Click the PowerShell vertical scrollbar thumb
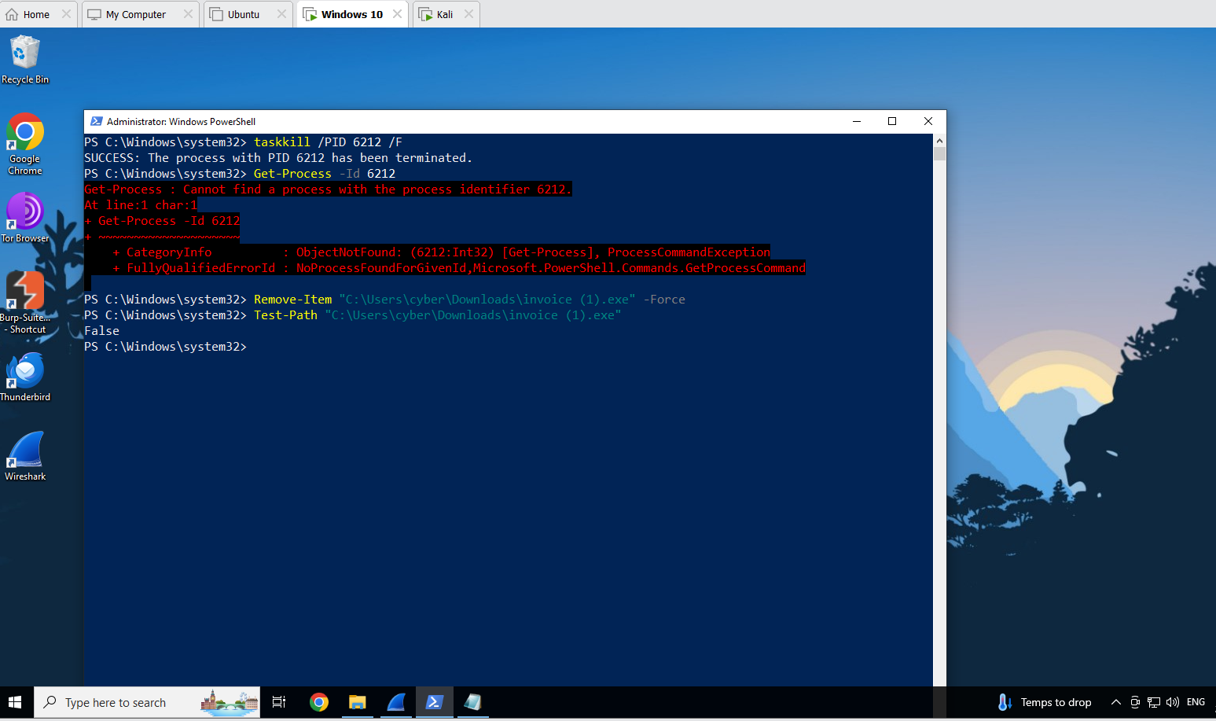The height and width of the screenshot is (721, 1216). [939, 154]
